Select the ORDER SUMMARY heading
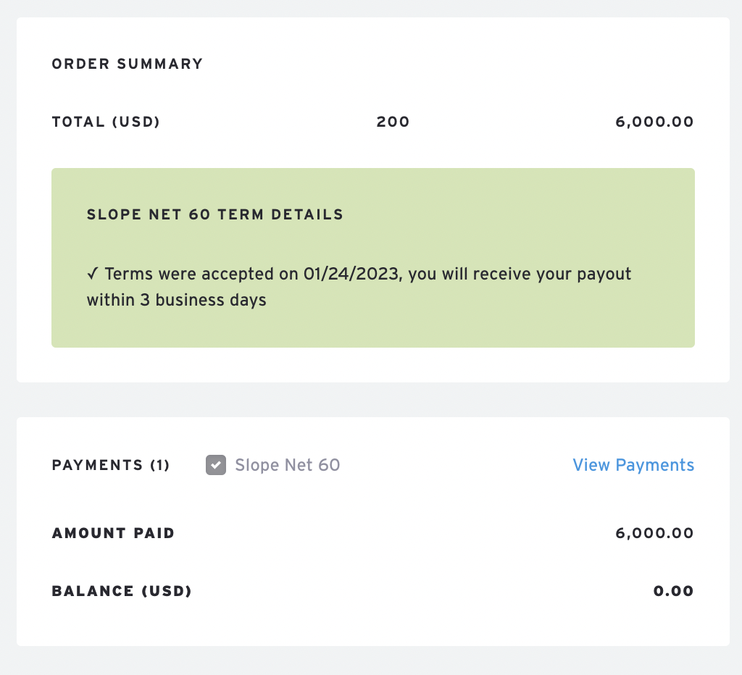This screenshot has width=742, height=675. [x=127, y=64]
